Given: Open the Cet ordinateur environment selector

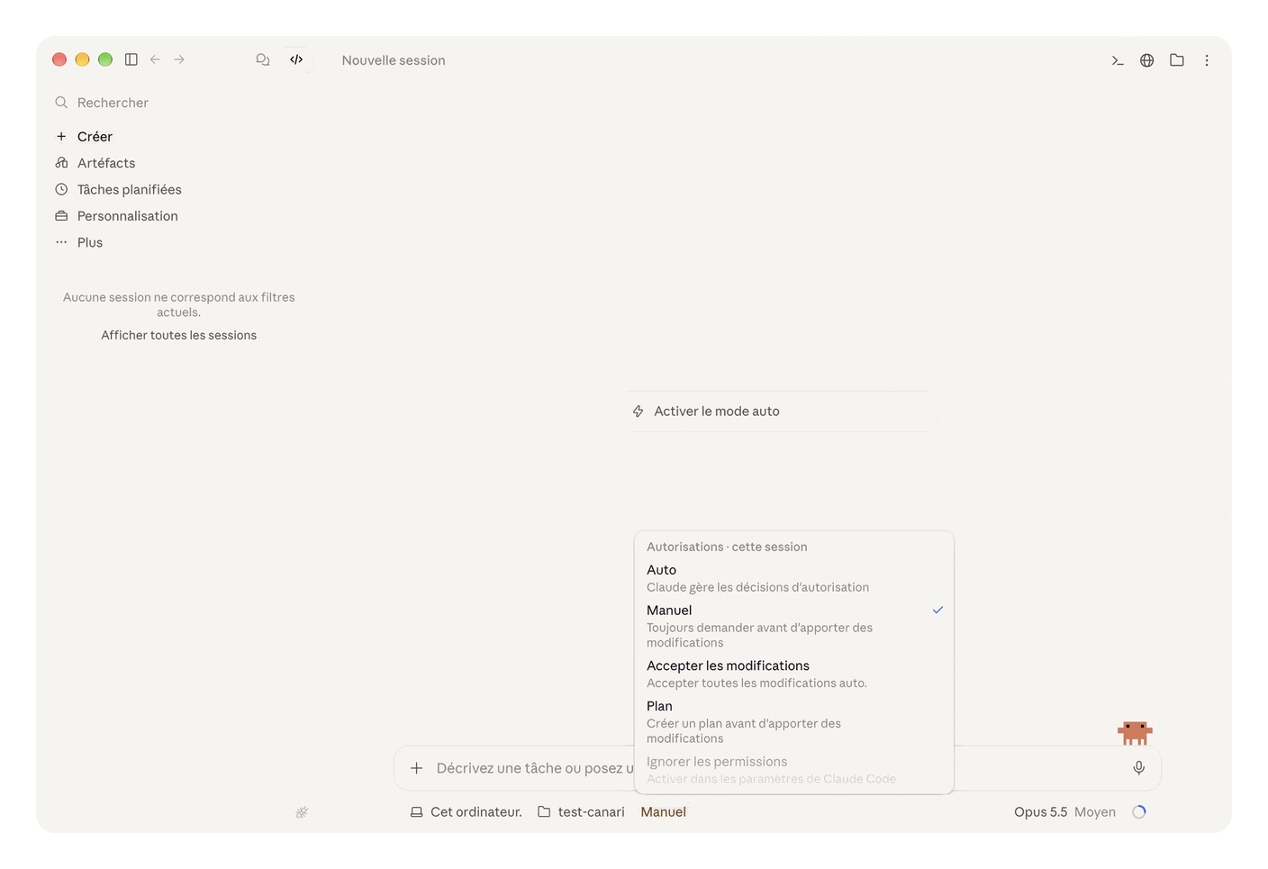Looking at the screenshot, I should (x=466, y=812).
